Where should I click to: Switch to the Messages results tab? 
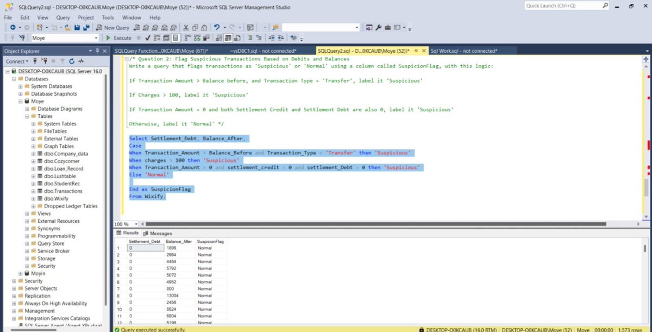point(157,233)
